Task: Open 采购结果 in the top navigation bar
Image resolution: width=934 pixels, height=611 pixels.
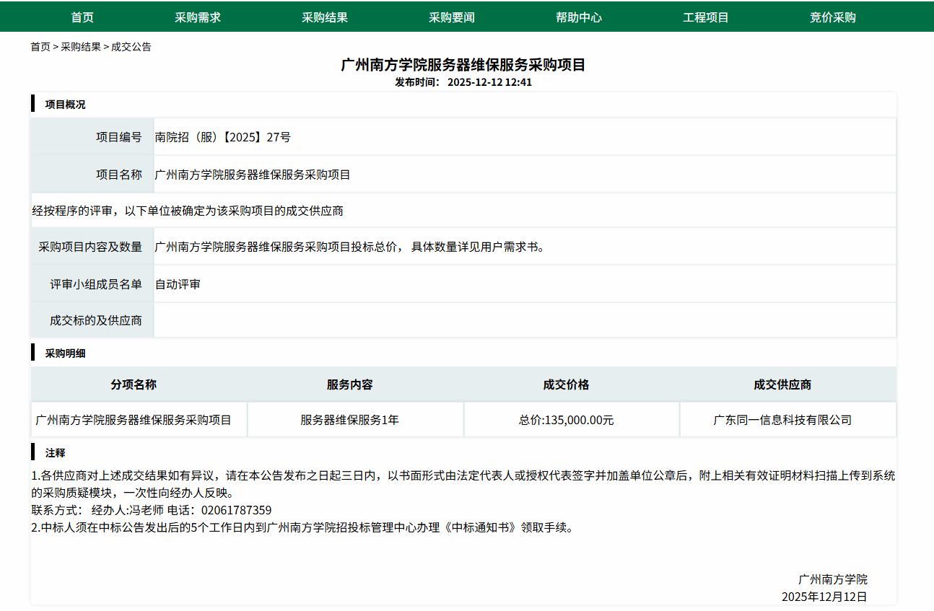Action: tap(324, 17)
